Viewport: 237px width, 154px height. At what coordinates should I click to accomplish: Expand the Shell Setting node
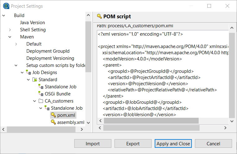pyautogui.click(x=10, y=30)
